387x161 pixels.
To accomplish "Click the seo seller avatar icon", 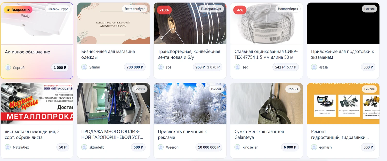I will (238, 67).
